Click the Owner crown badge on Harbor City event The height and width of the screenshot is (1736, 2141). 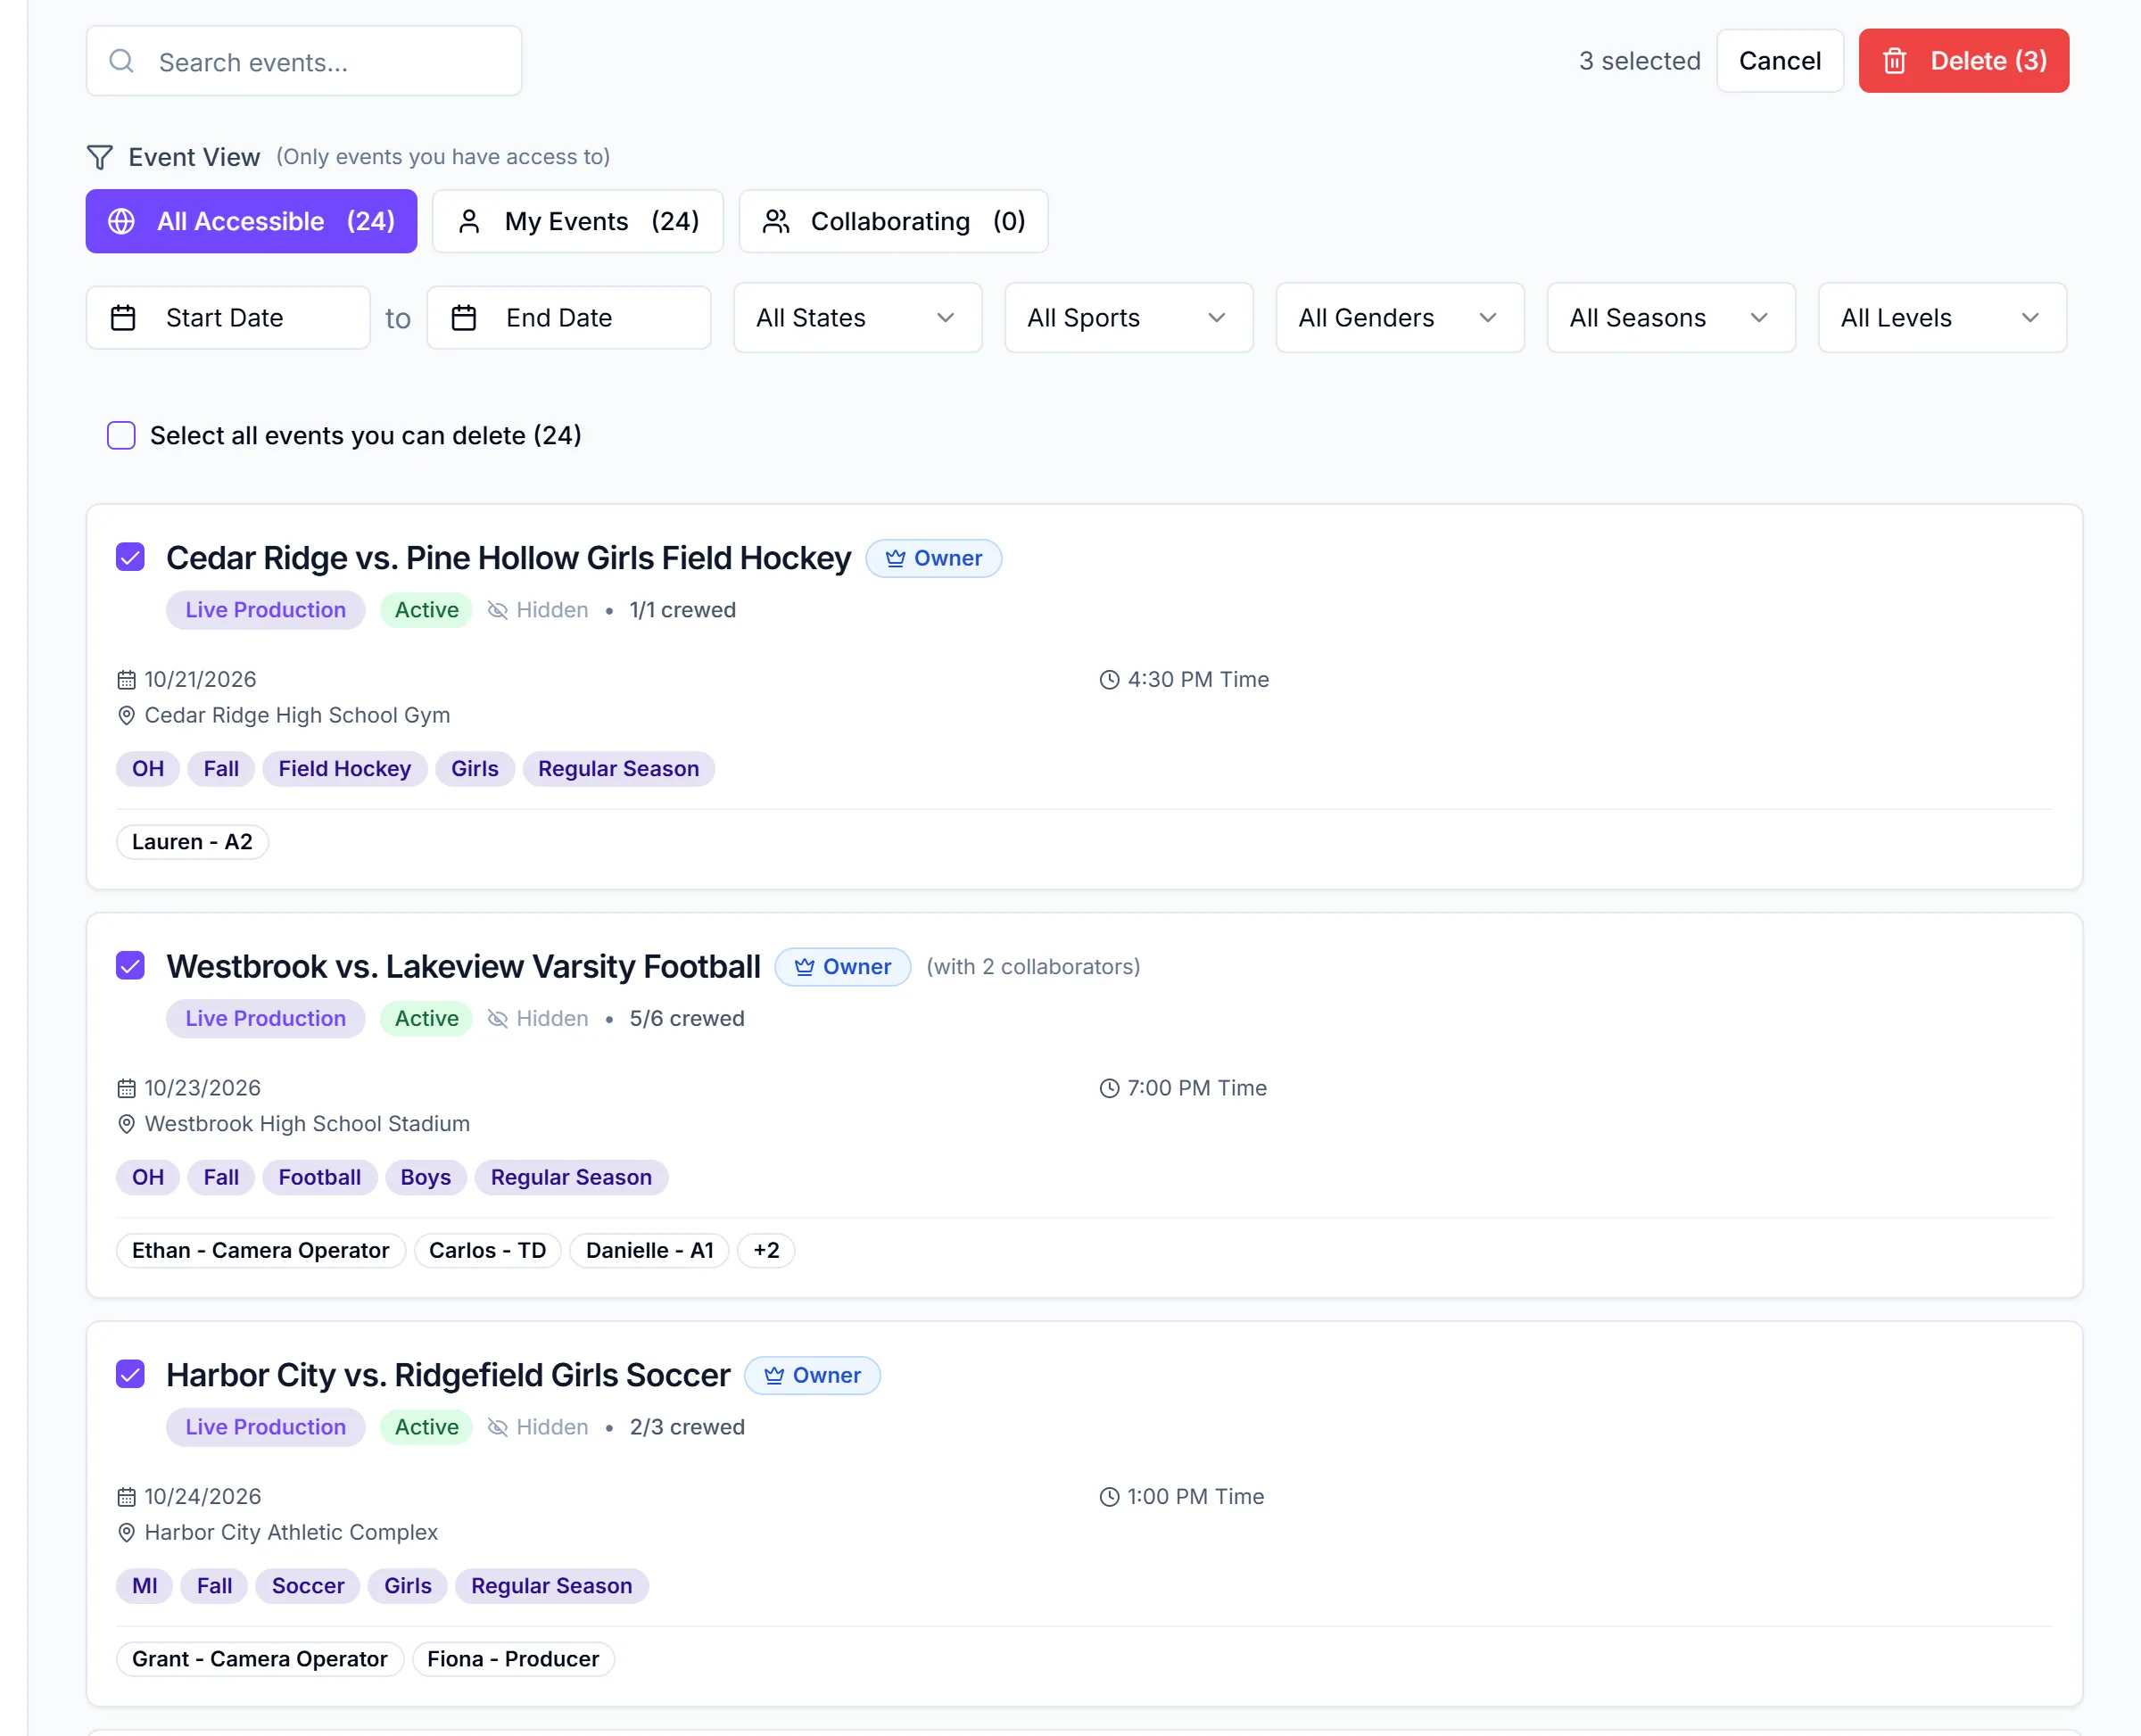pyautogui.click(x=812, y=1375)
